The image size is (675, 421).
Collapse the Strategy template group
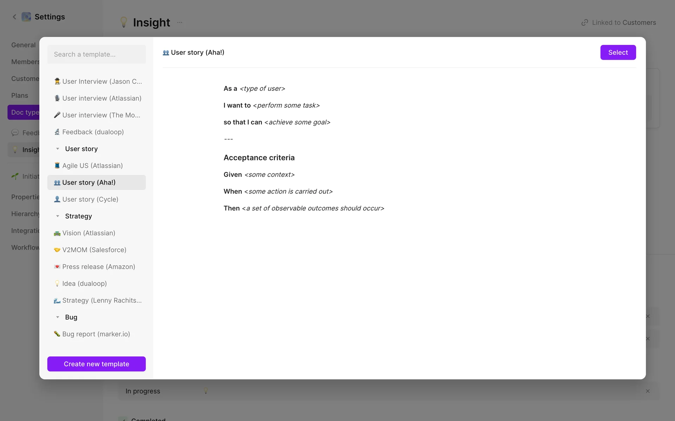58,216
